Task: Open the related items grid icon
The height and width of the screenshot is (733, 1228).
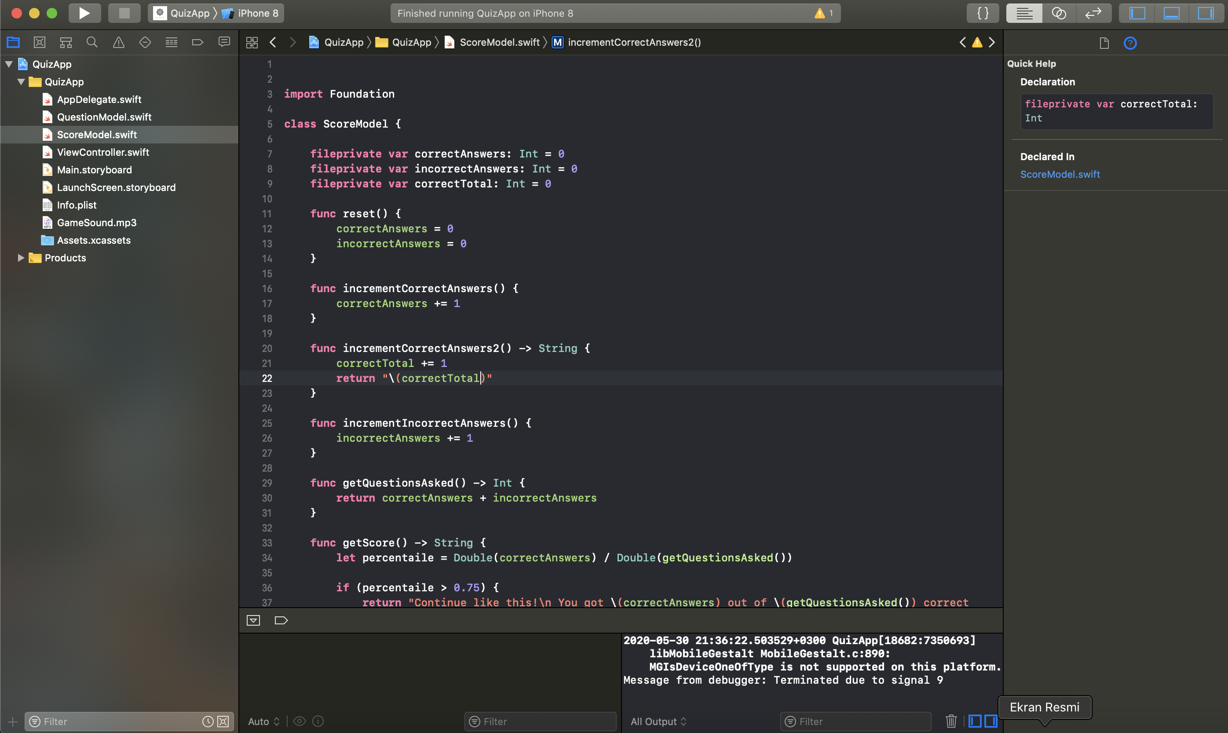Action: (x=252, y=43)
